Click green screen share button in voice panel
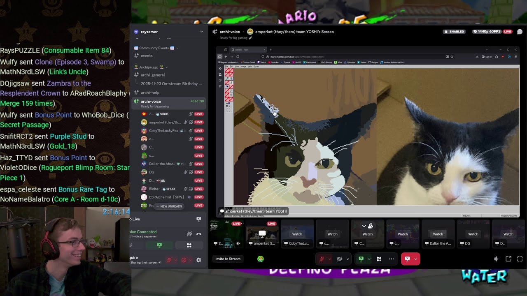527x296 pixels. click(159, 245)
